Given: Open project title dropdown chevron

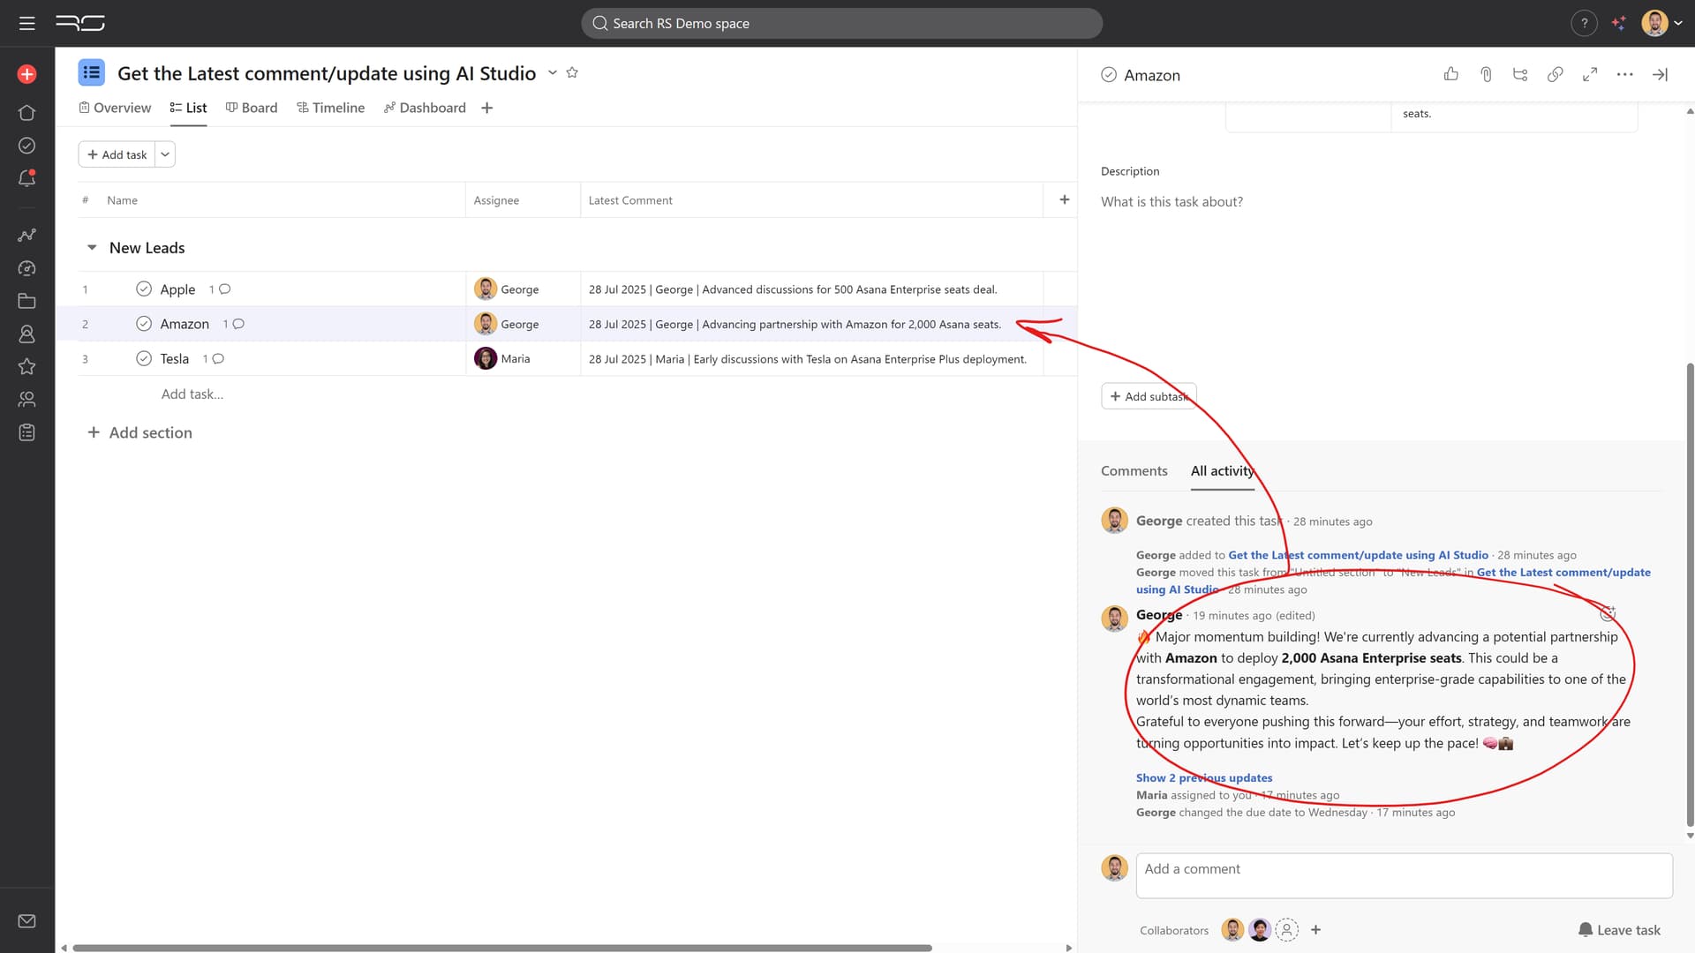Looking at the screenshot, I should coord(553,72).
